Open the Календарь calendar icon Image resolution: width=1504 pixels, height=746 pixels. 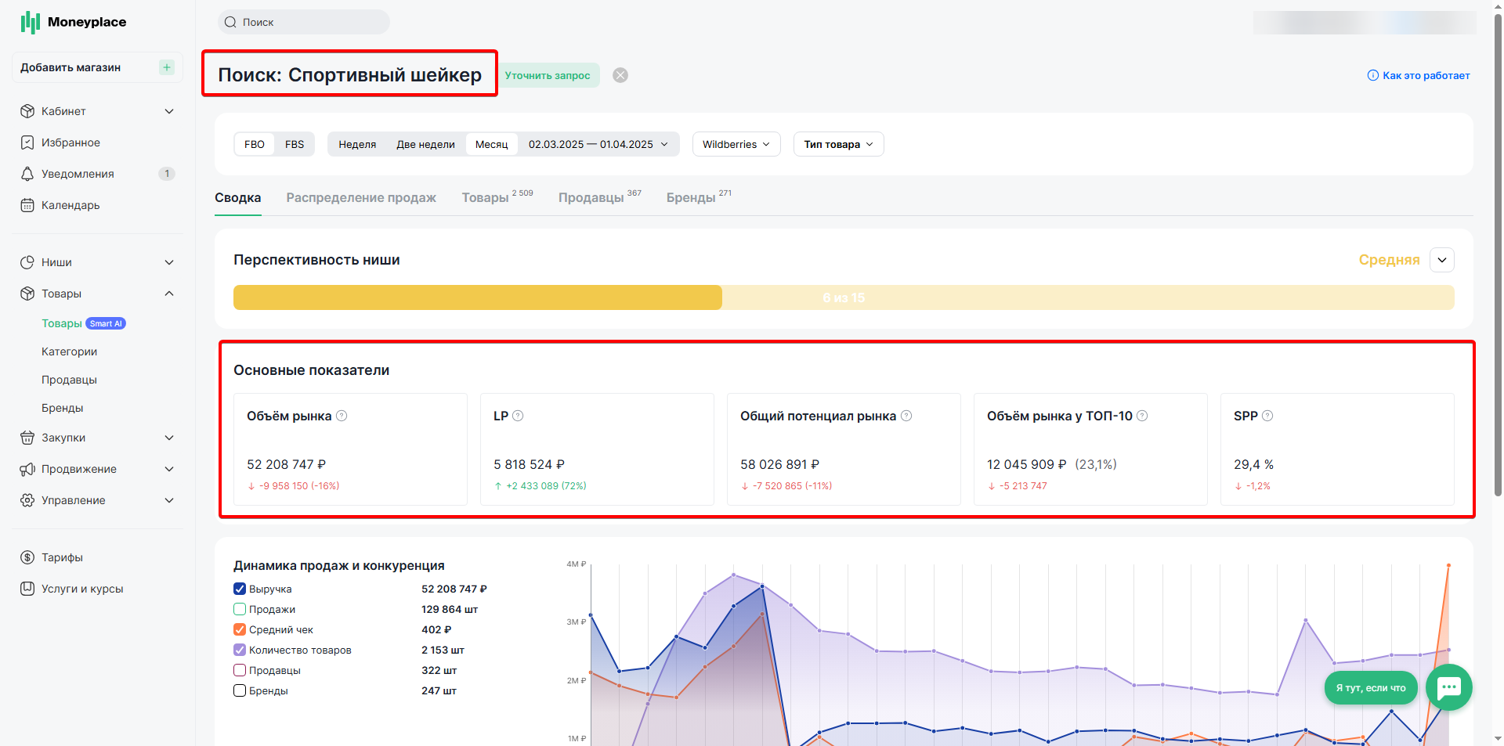click(27, 205)
